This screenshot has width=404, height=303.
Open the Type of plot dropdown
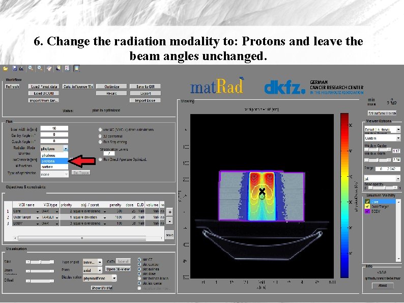click(92, 262)
